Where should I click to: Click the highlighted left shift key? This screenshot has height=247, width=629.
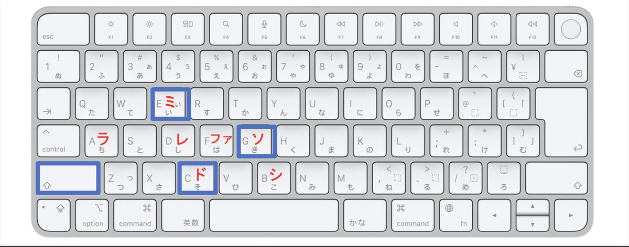[x=68, y=177]
